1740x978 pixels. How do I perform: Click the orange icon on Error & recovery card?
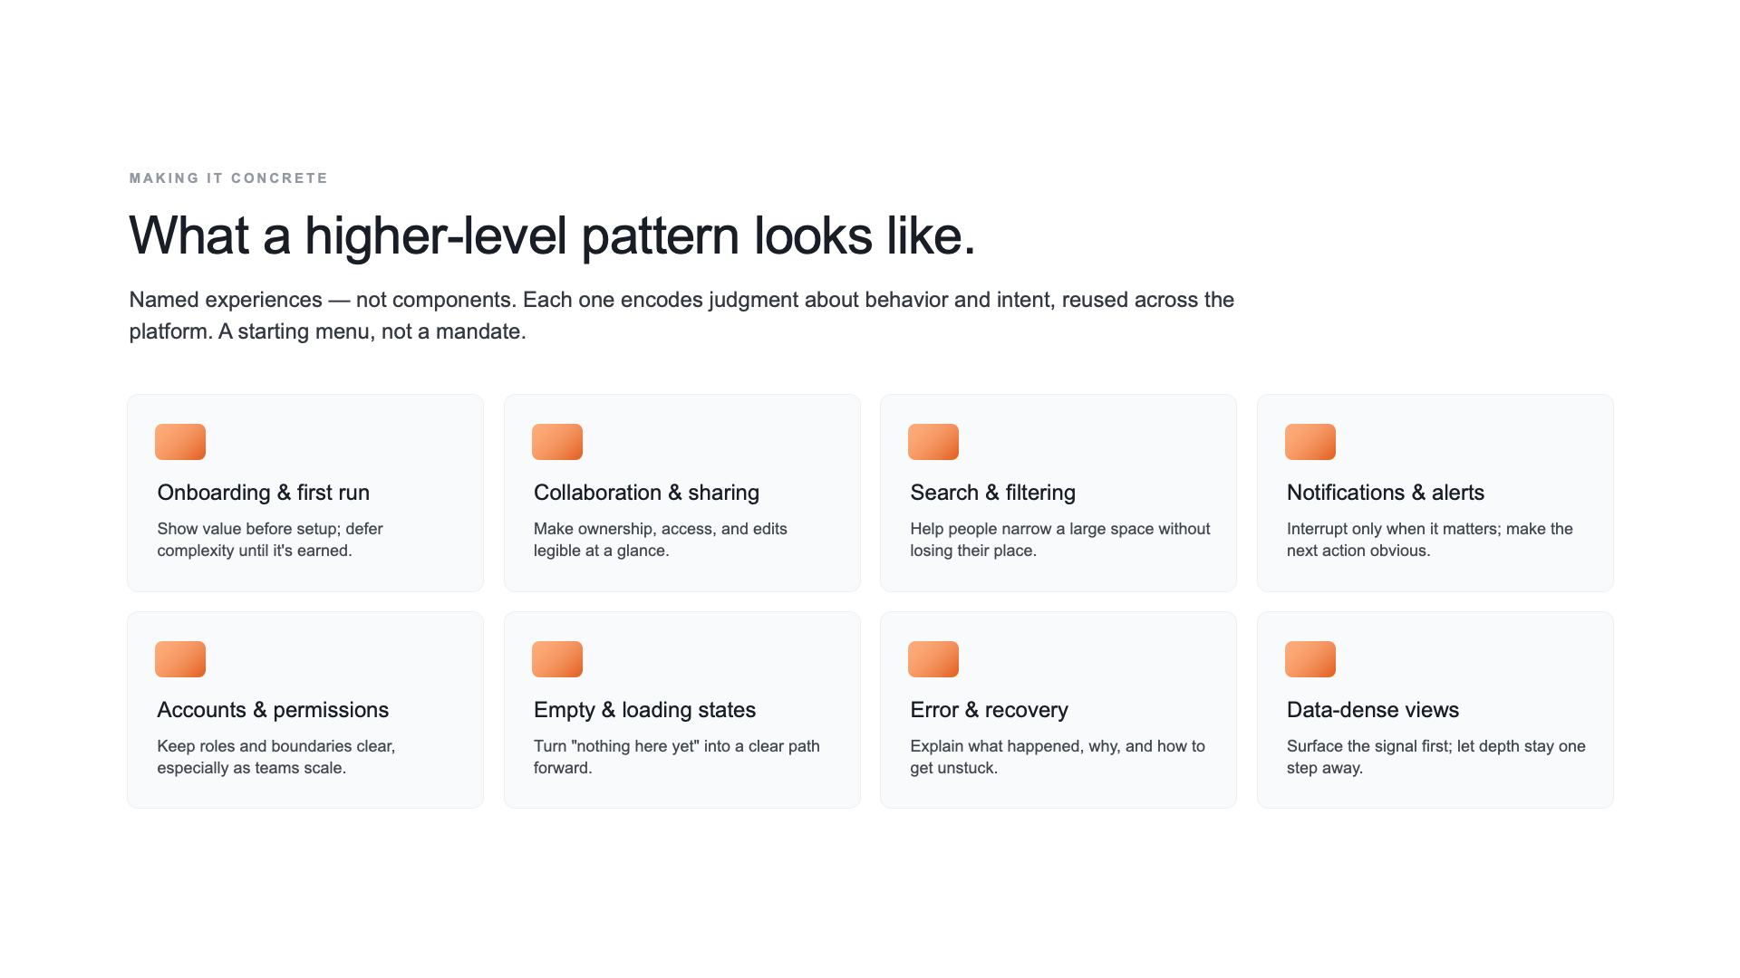tap(933, 659)
